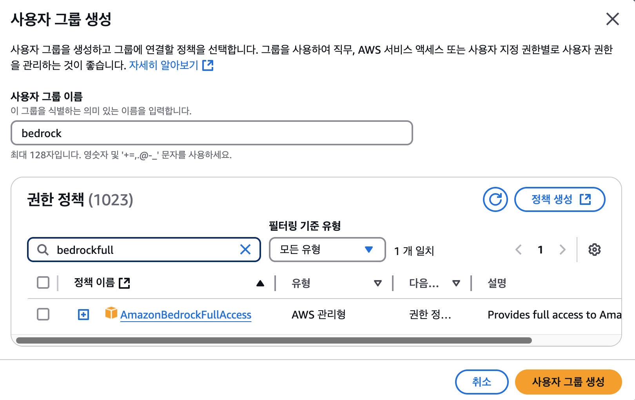Go to next page with right chevron
The height and width of the screenshot is (400, 635).
(562, 250)
